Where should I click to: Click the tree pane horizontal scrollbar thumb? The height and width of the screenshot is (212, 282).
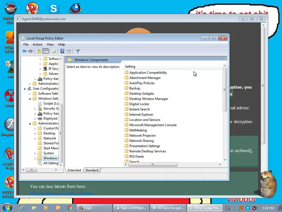click(32, 170)
